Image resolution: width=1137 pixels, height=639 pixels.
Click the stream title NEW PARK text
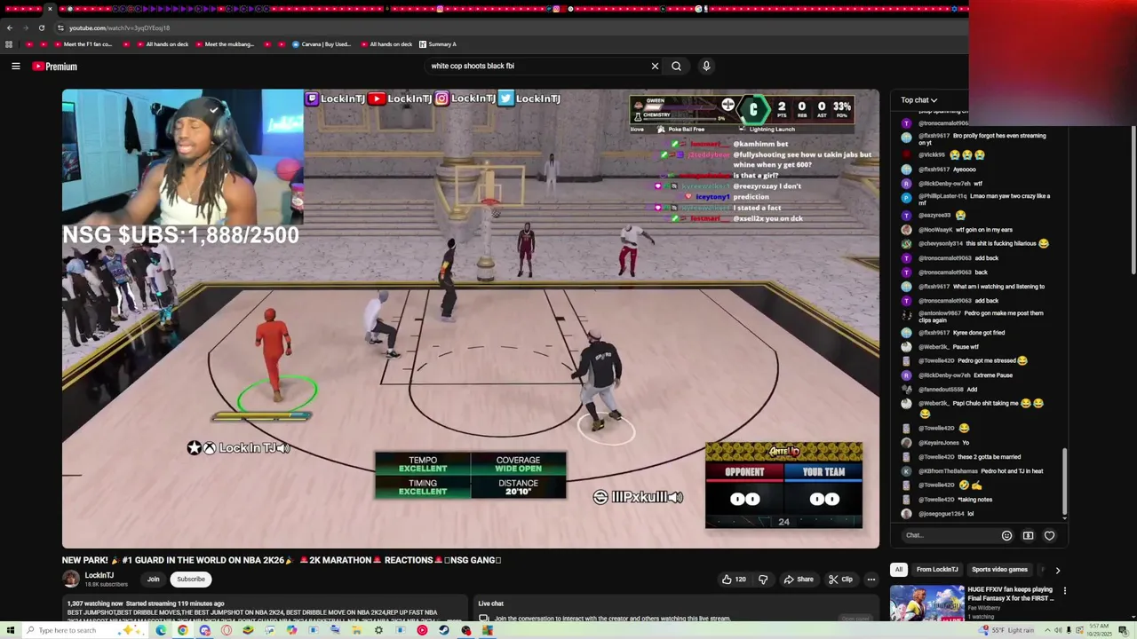point(282,560)
